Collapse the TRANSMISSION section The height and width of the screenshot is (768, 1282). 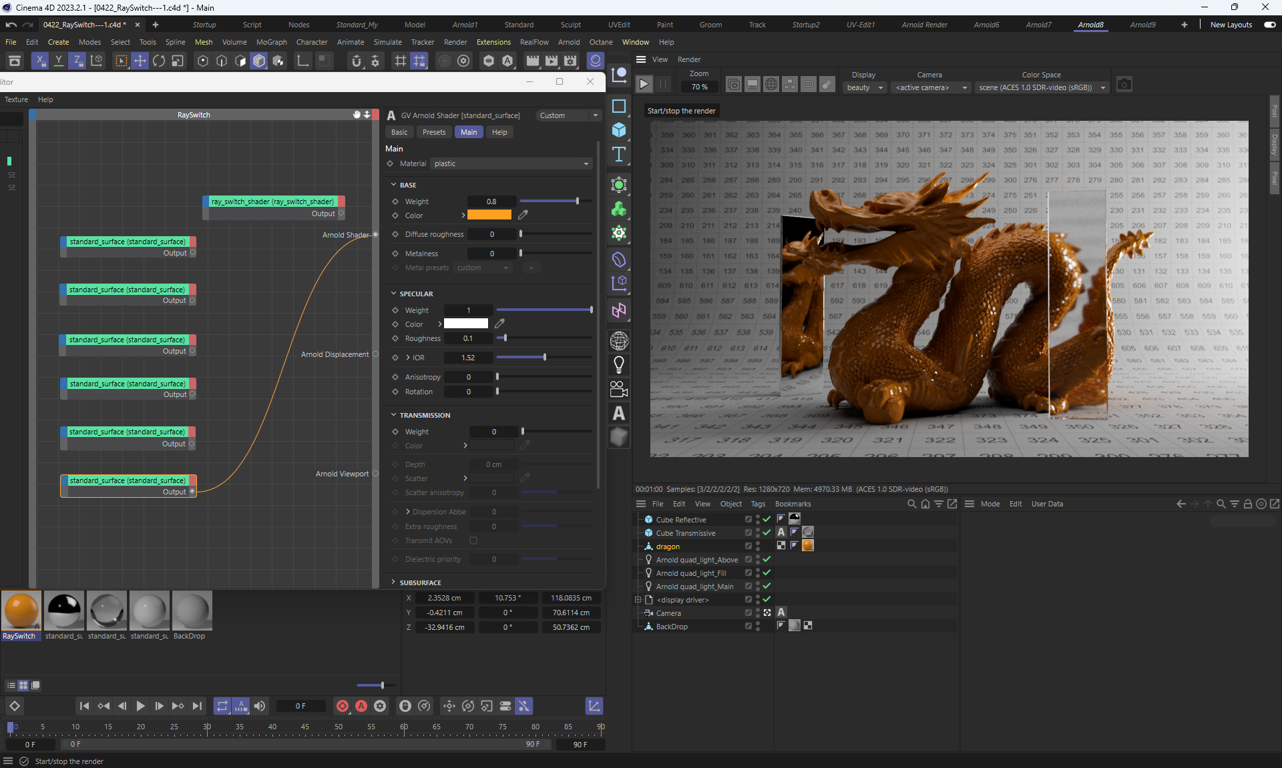point(394,415)
